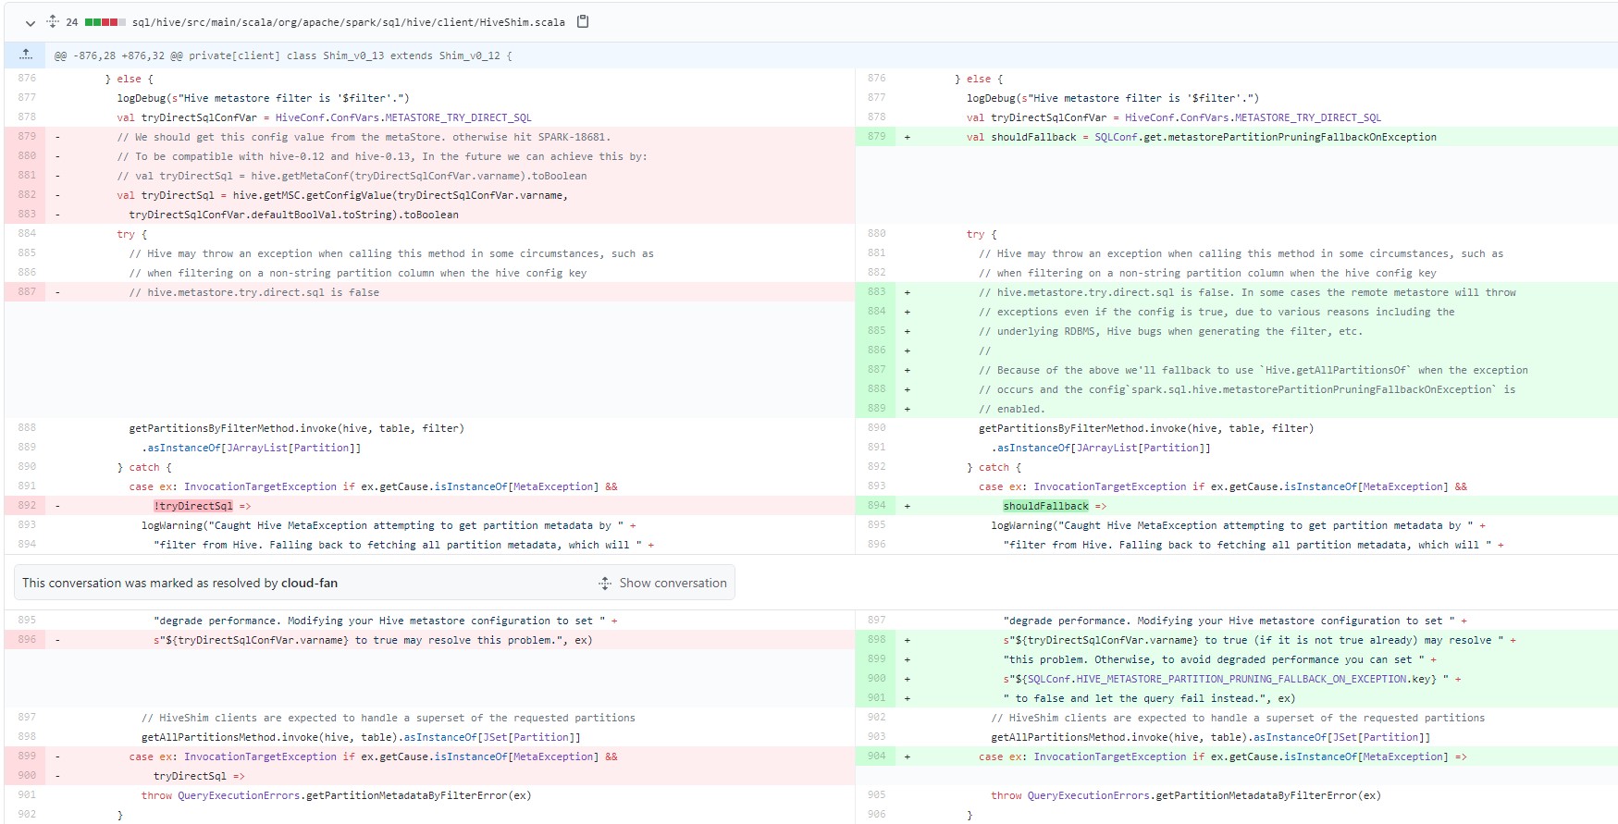The image size is (1618, 824).
Task: Click the expand-all-lines icon beside the diffstat
Action: [53, 22]
